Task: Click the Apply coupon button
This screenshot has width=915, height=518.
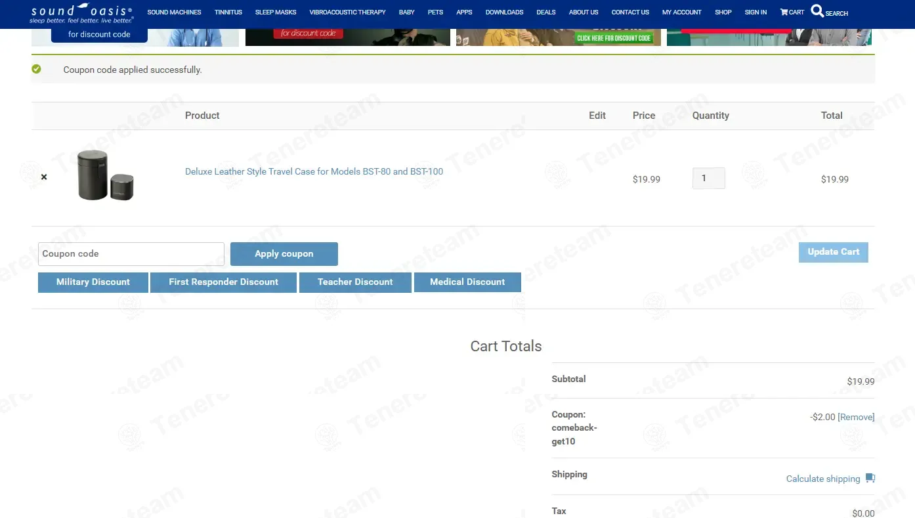Action: tap(284, 254)
